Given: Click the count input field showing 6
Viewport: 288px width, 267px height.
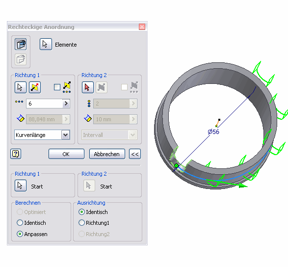Looking at the screenshot, I should coord(44,104).
